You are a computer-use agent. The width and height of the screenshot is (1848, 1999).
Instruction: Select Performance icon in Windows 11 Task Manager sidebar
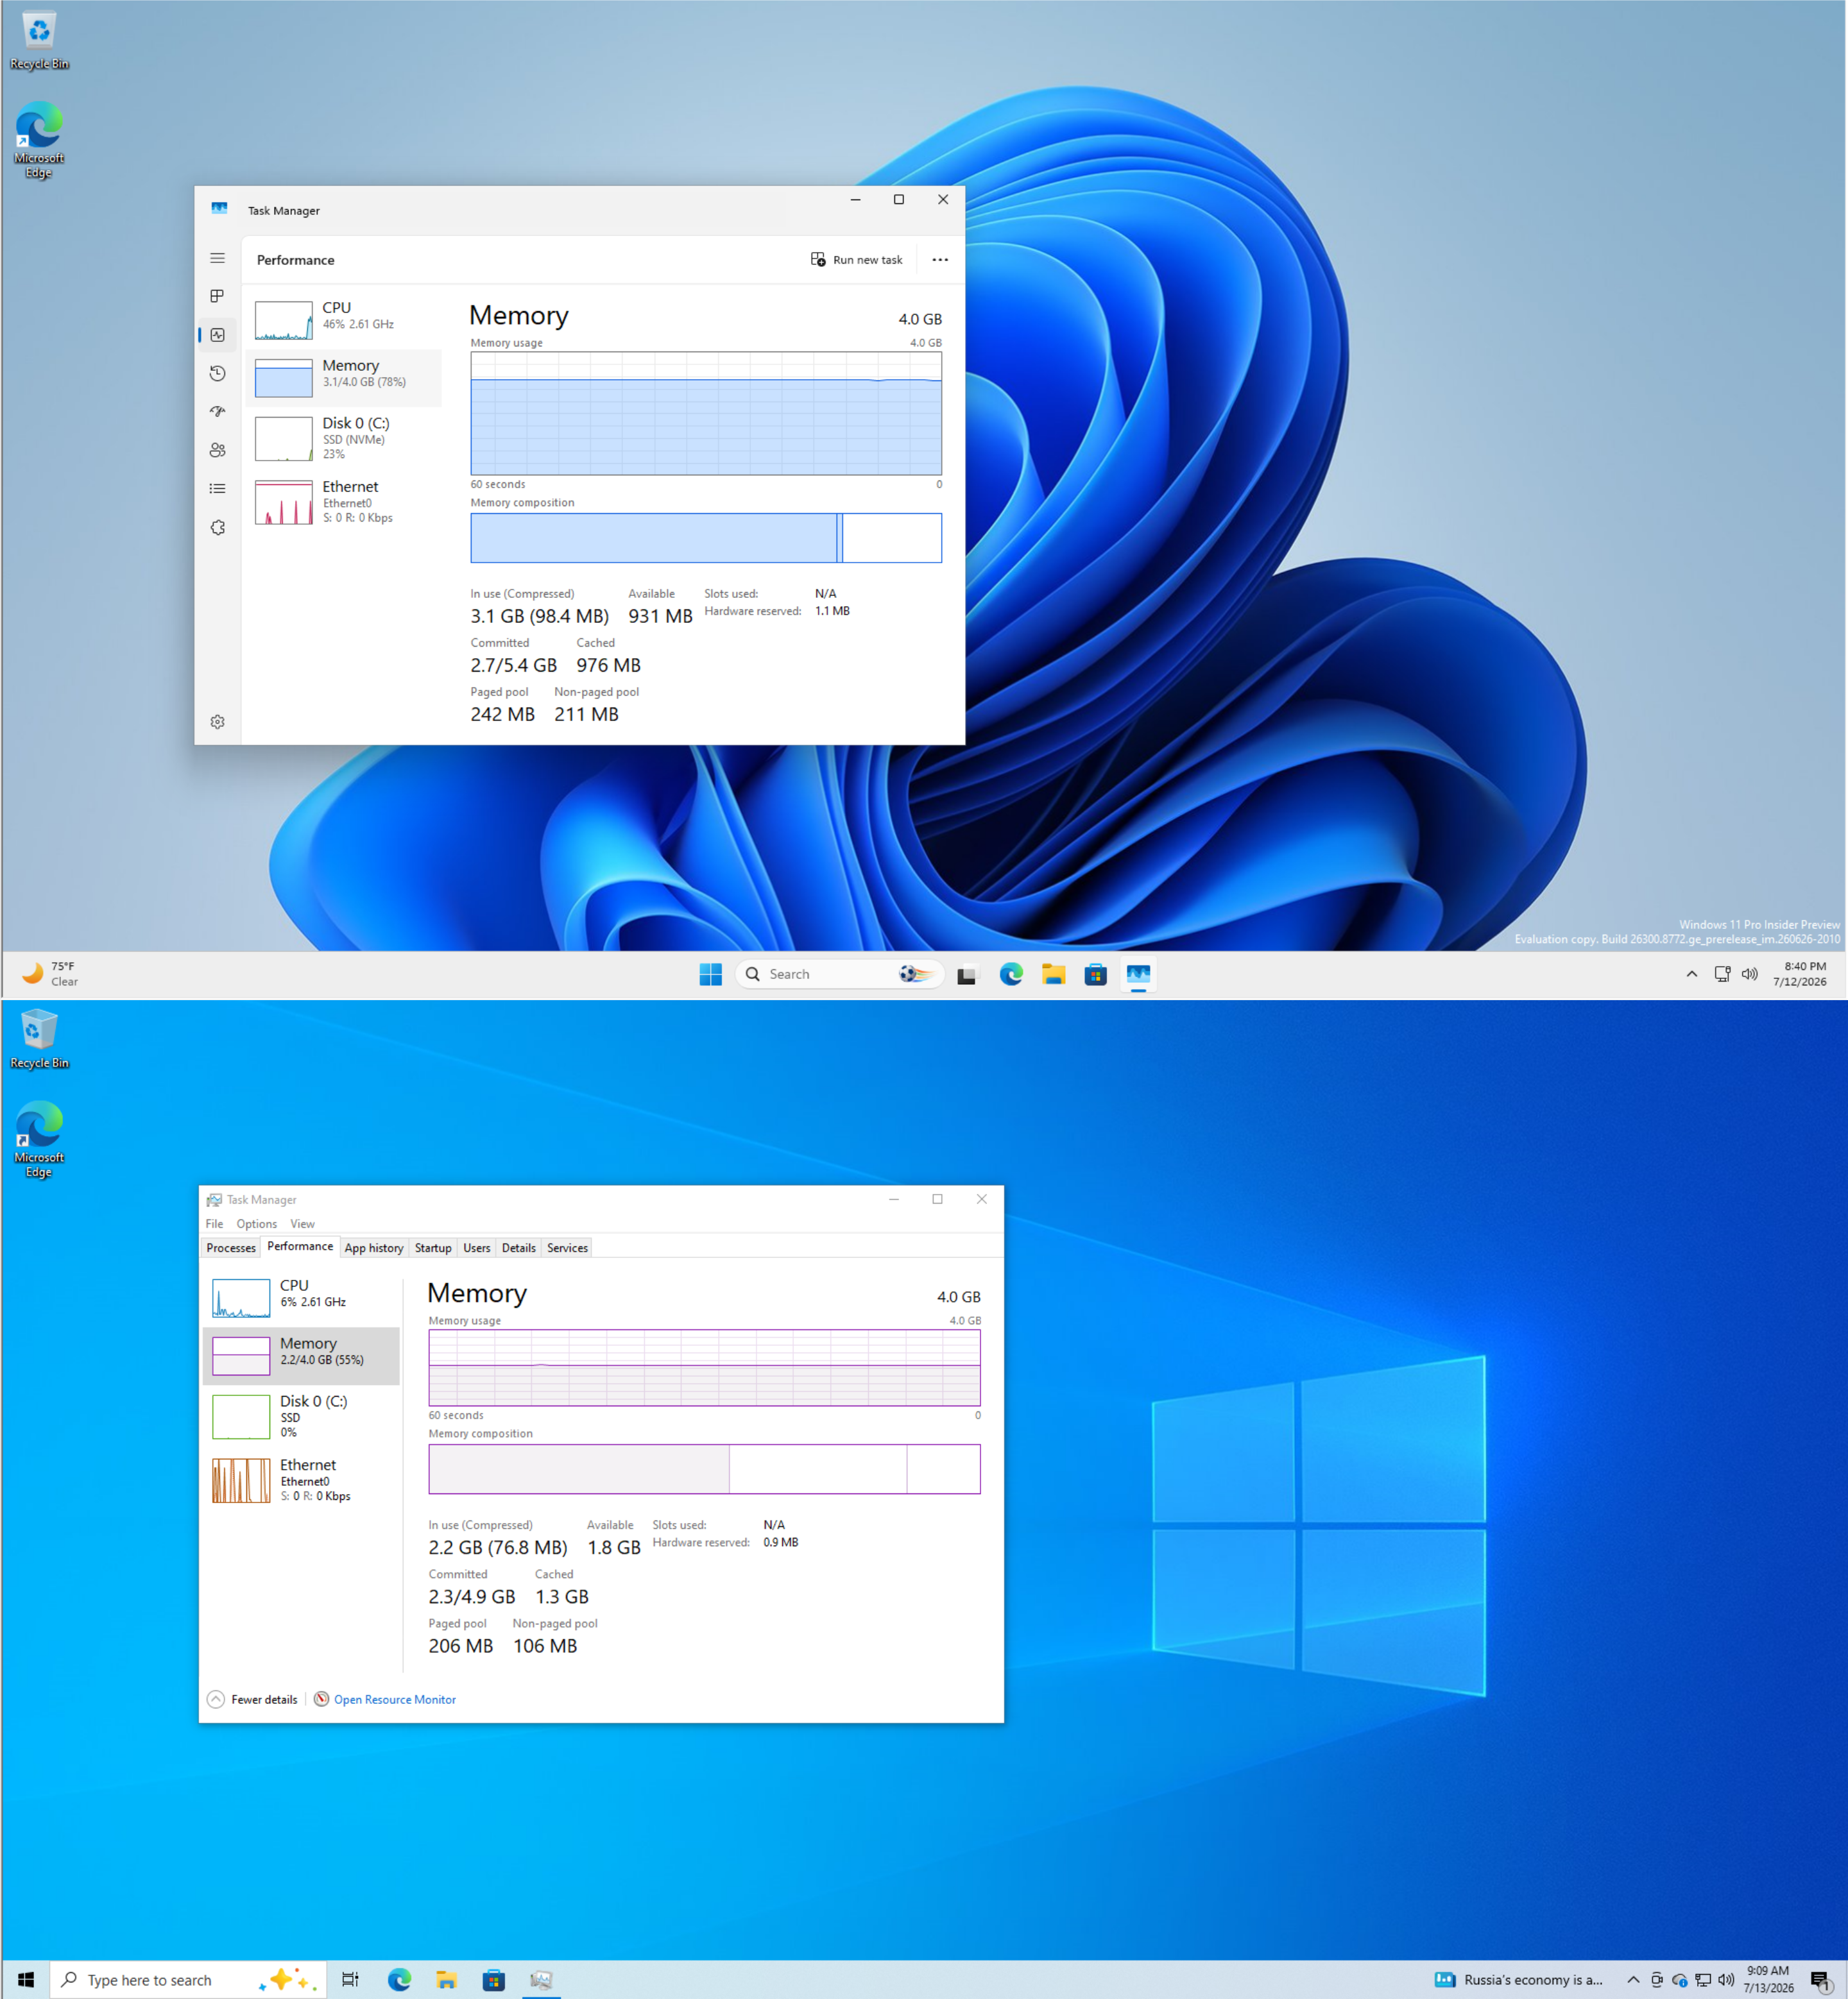pos(217,335)
